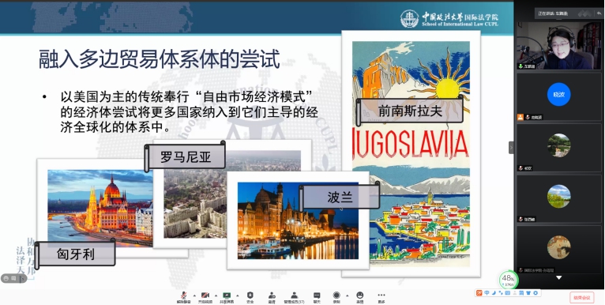Click the end meeting button
Viewport: 605px width, 305px height.
(x=581, y=297)
